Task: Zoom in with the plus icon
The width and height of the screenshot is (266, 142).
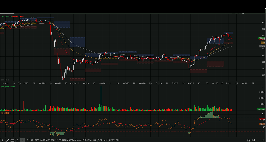Action: coord(263,140)
